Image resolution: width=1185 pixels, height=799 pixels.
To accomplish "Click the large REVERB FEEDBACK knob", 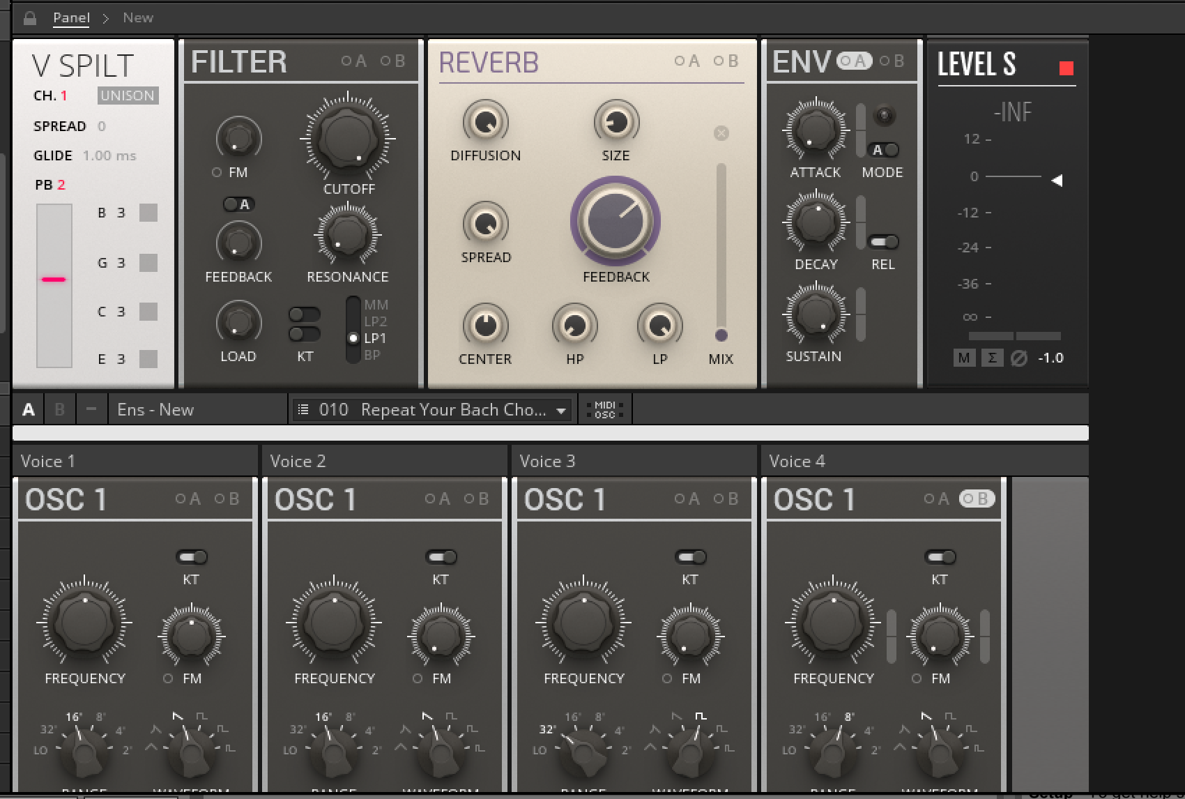I will (616, 220).
